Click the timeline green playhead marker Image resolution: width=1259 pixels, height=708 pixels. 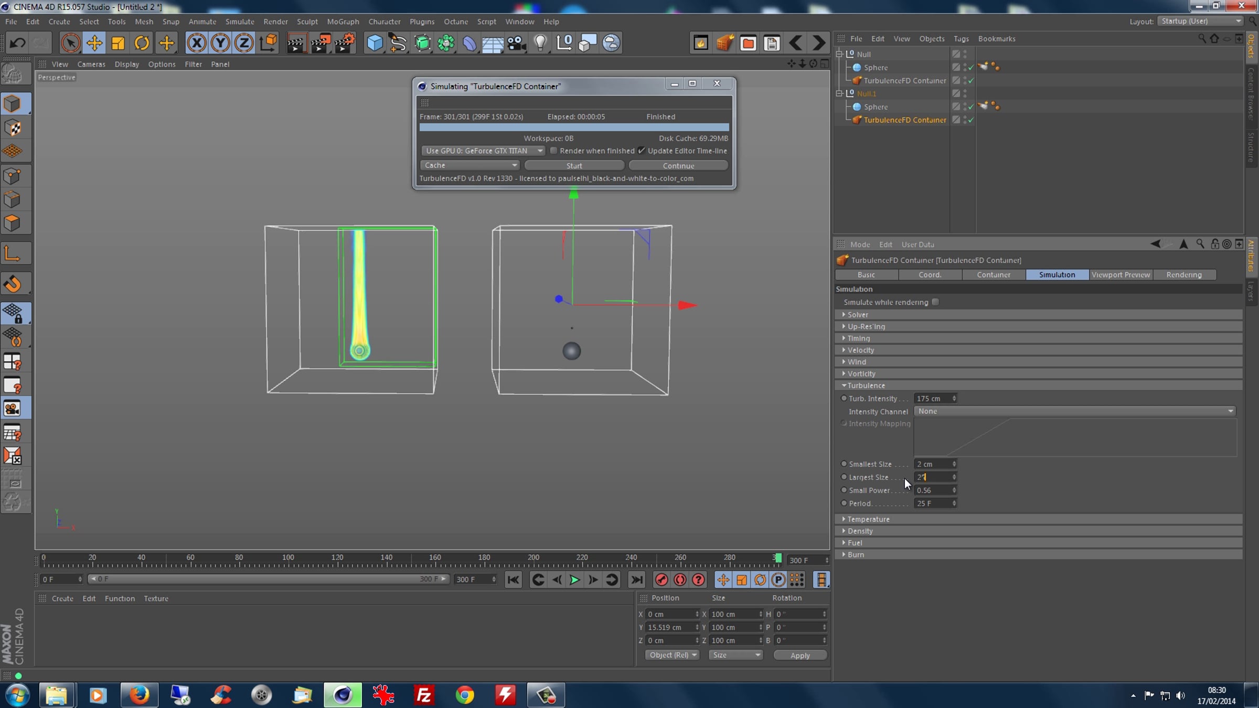[778, 558]
